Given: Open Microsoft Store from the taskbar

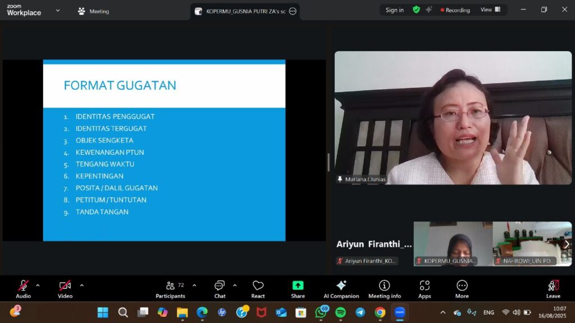Looking at the screenshot, I should tap(301, 312).
